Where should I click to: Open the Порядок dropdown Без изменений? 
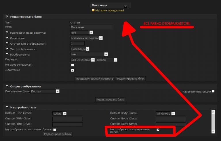(83, 60)
